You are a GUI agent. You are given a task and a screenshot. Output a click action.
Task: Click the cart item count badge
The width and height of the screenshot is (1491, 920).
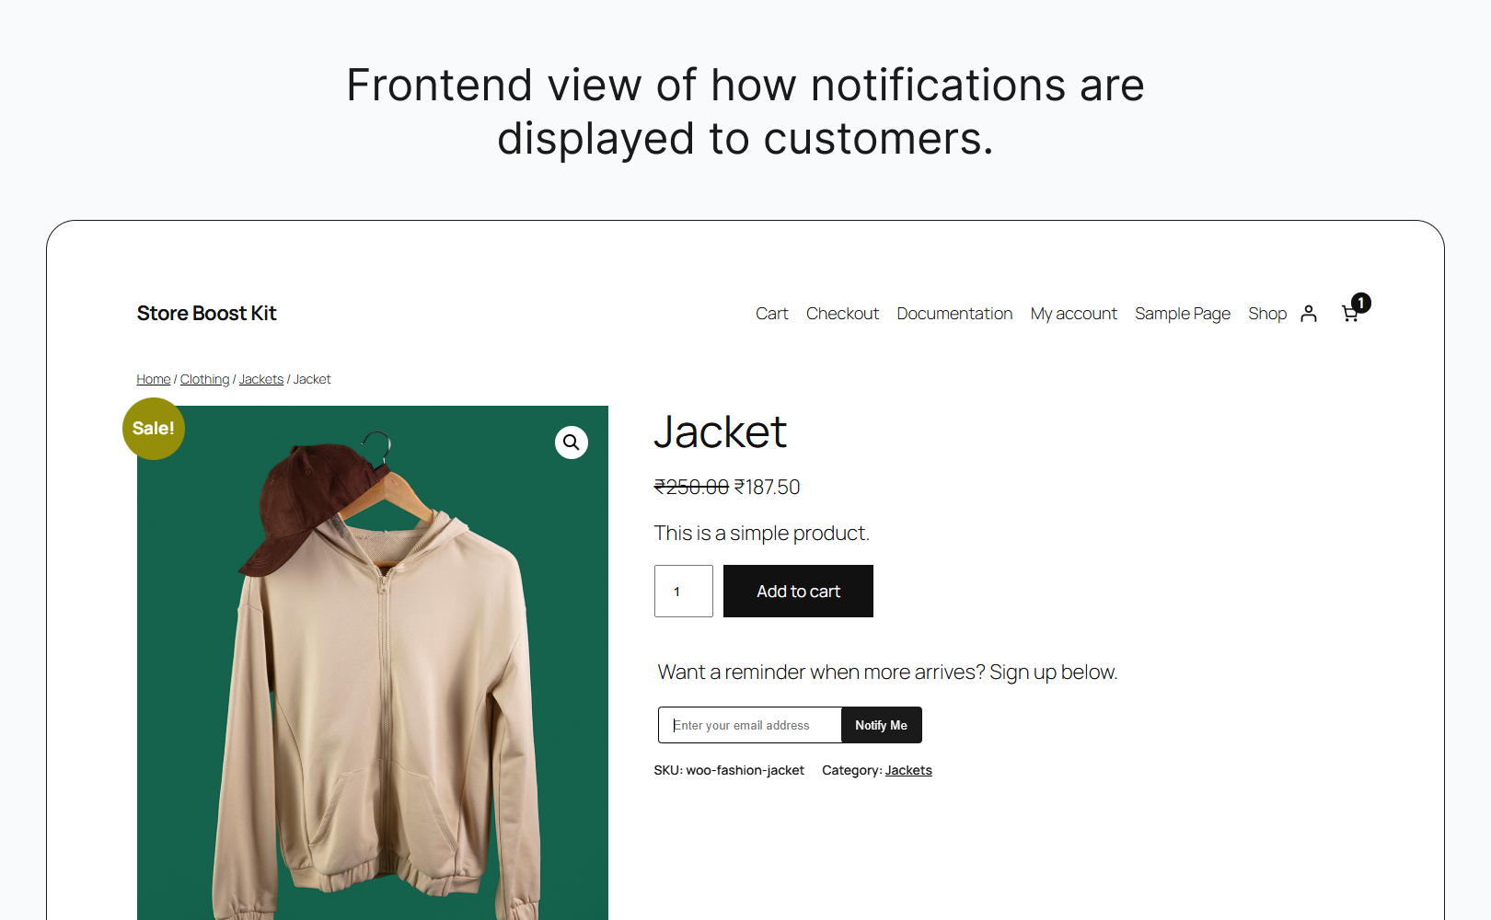[1361, 303]
